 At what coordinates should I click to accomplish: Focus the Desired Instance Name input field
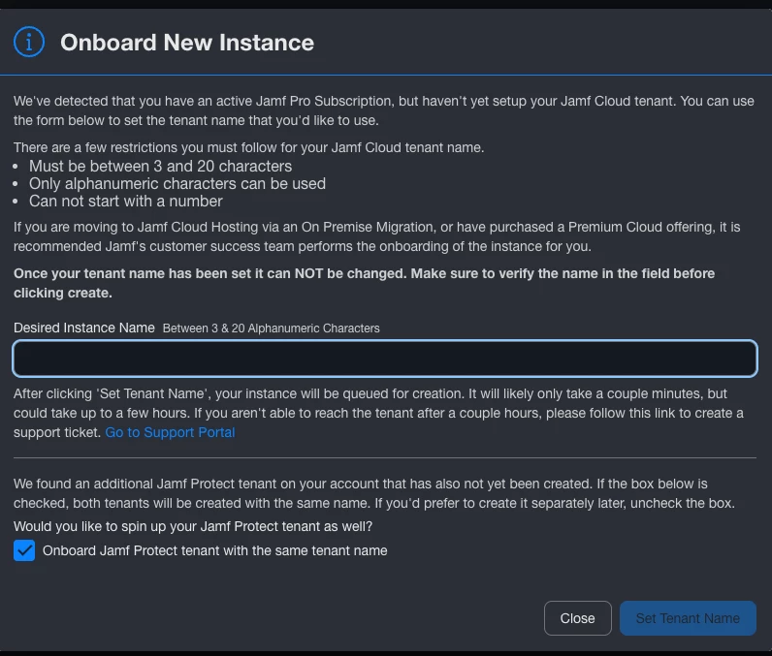(385, 359)
